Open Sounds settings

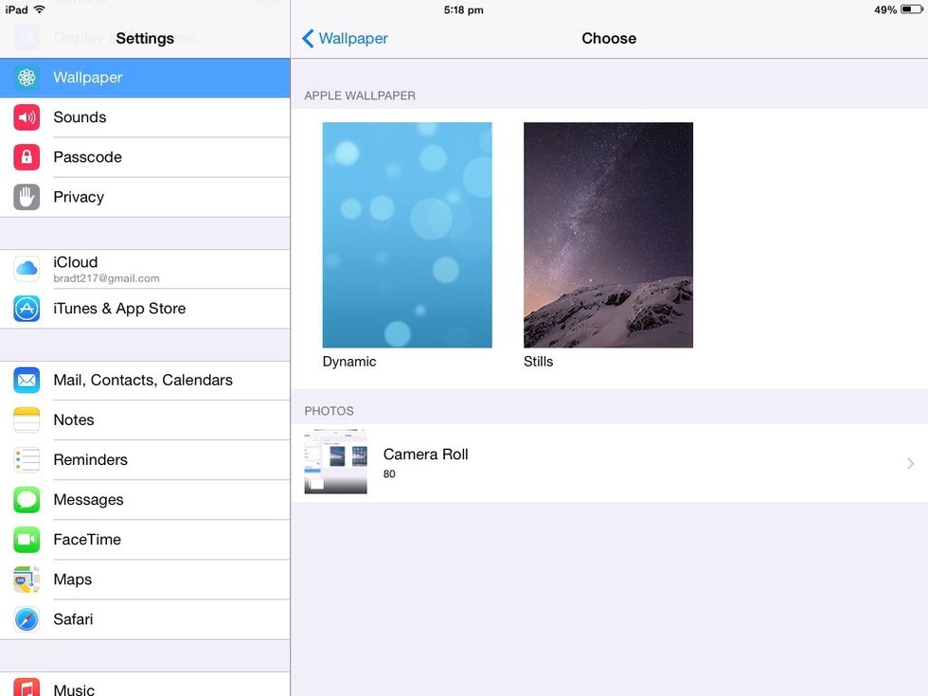(145, 117)
